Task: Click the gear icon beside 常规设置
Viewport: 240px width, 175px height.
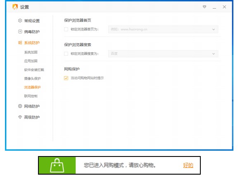Action: point(20,21)
